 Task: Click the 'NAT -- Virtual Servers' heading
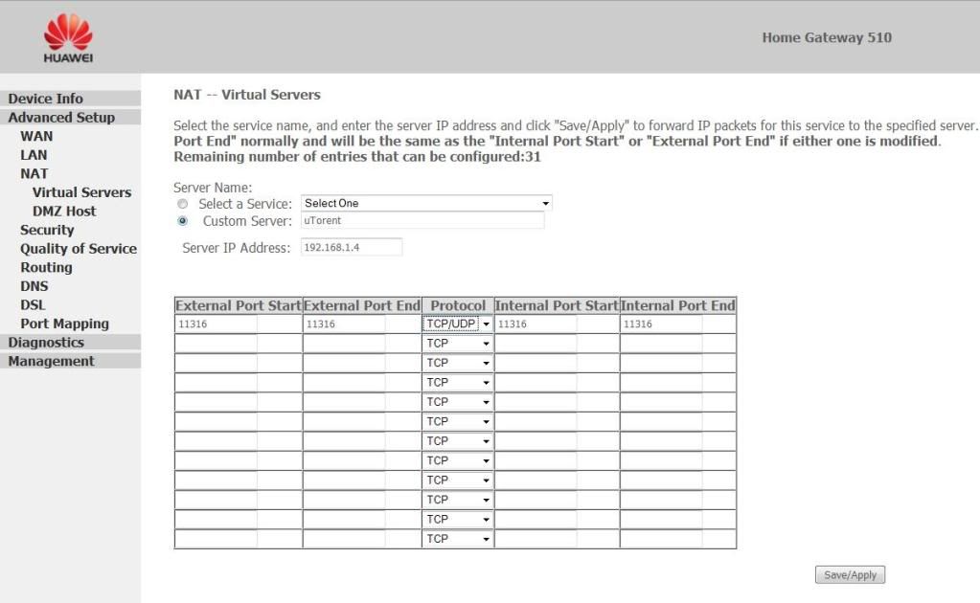coord(247,95)
